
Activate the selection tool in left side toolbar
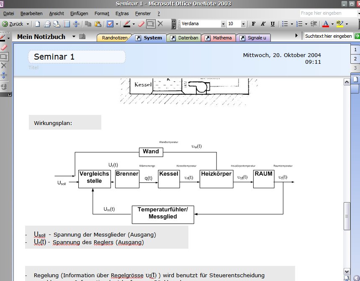coord(4,57)
